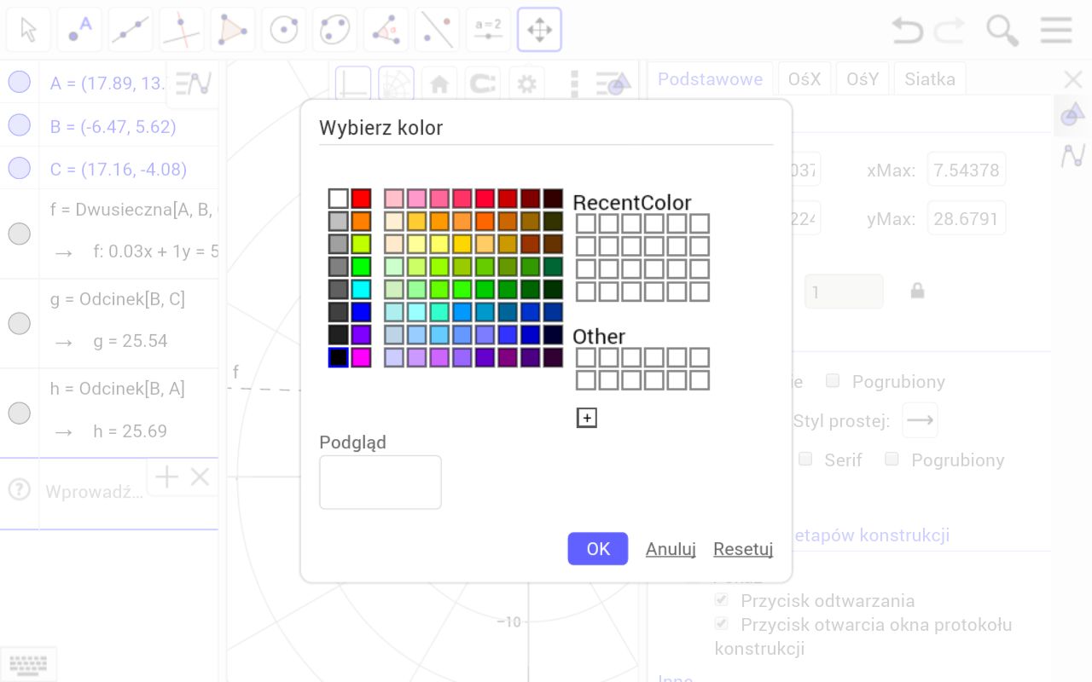Toggle visibility of segment g
The width and height of the screenshot is (1092, 682).
(x=19, y=323)
